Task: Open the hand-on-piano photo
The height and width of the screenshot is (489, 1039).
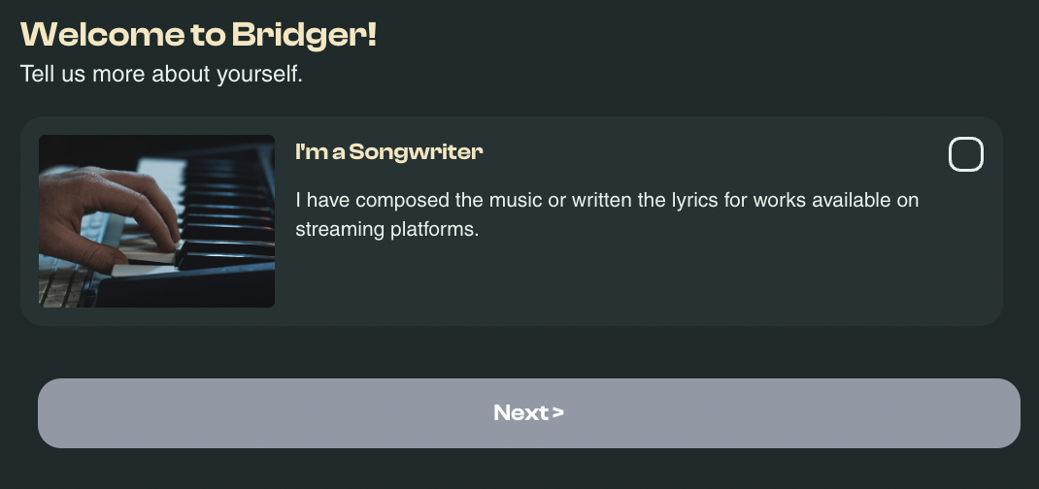Action: 156,221
